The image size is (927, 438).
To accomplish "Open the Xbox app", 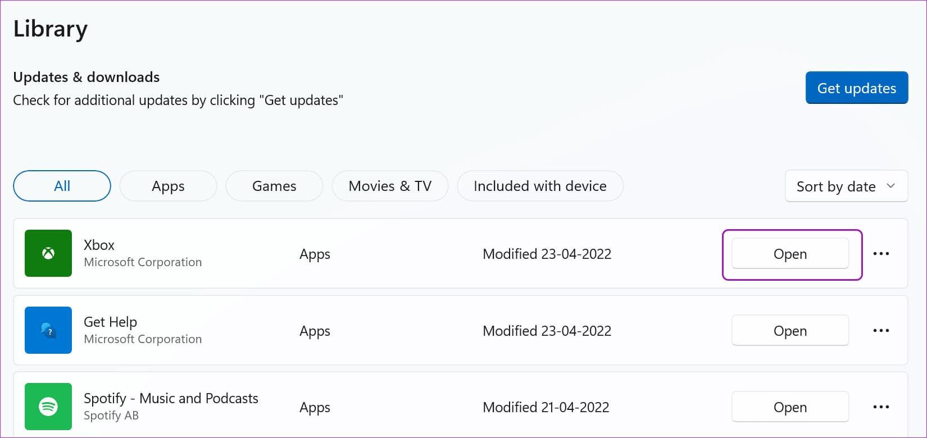I will point(790,254).
